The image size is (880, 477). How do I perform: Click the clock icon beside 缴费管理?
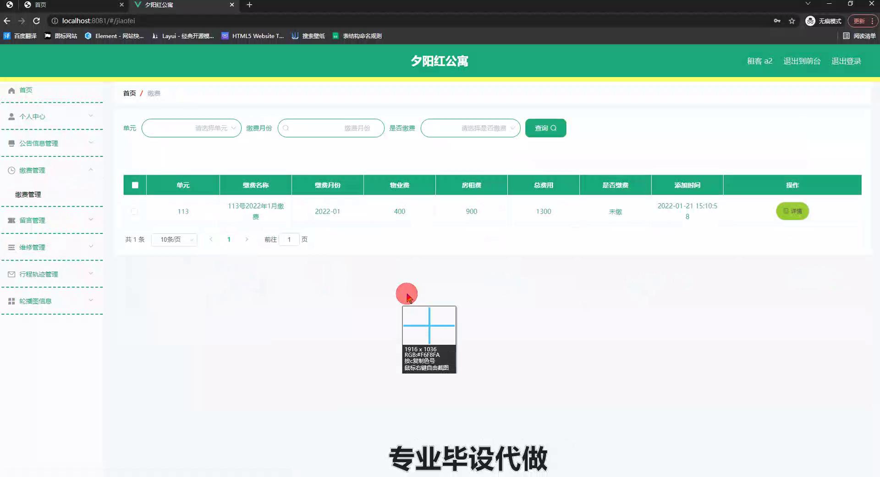(11, 170)
